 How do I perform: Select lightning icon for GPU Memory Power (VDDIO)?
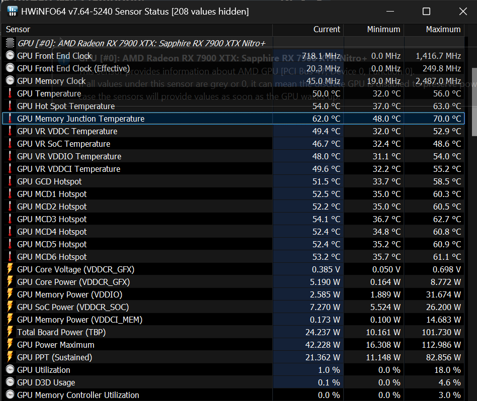click(10, 294)
